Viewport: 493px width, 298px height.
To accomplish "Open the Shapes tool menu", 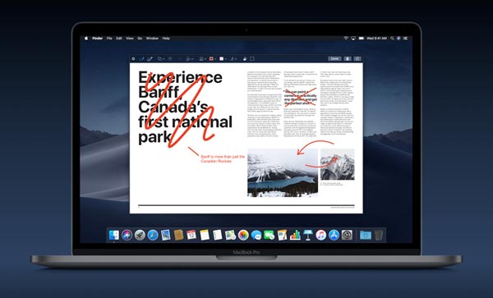I will [161, 59].
